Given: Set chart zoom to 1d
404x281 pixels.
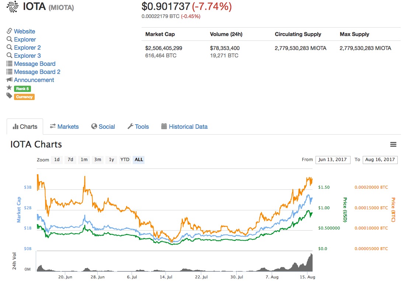Looking at the screenshot, I should point(57,160).
